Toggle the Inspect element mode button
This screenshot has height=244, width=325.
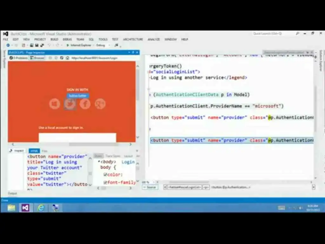pyautogui.click(x=17, y=151)
